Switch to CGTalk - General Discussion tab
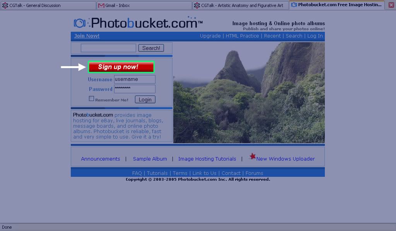Image resolution: width=396 pixels, height=231 pixels. click(x=48, y=5)
